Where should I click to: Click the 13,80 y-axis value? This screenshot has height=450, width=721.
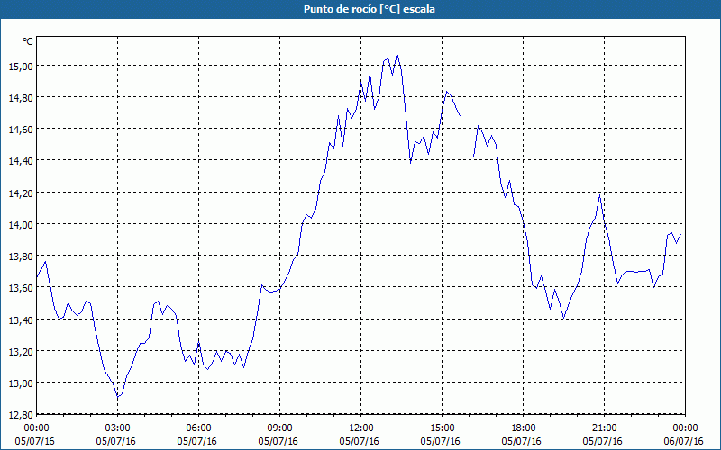click(x=21, y=256)
